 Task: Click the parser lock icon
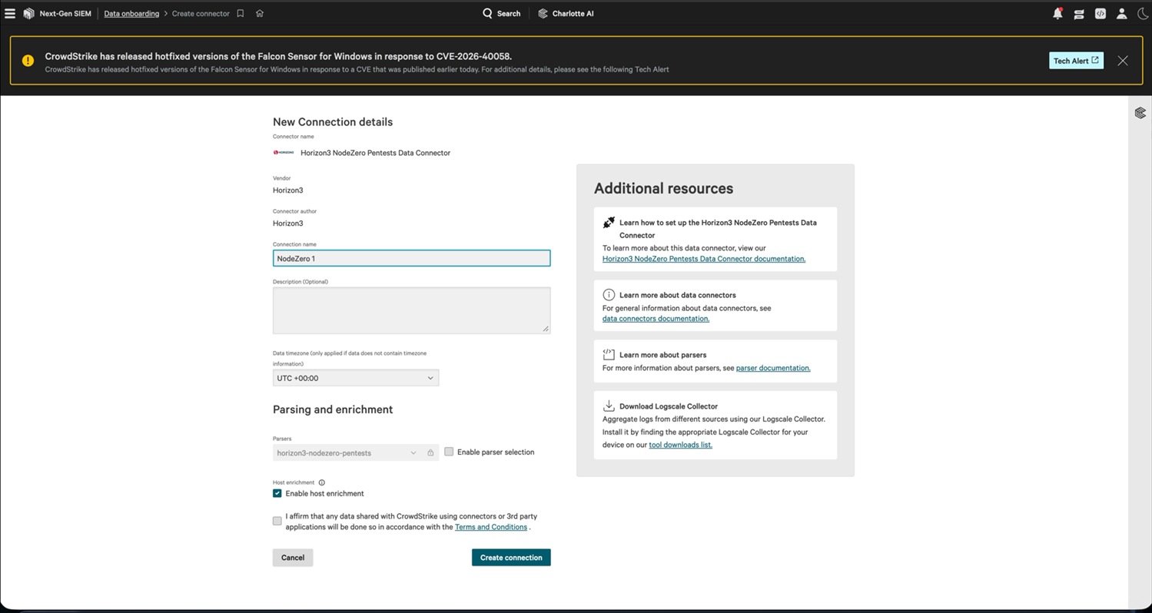(x=430, y=453)
